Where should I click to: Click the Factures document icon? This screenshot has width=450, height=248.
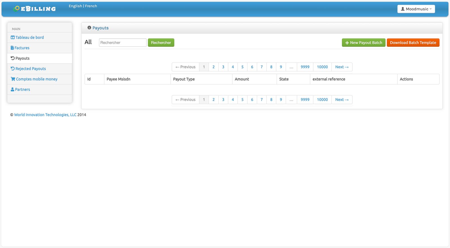pos(12,48)
